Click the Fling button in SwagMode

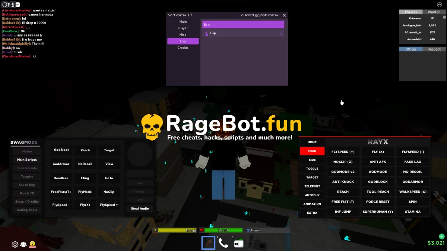(x=85, y=178)
